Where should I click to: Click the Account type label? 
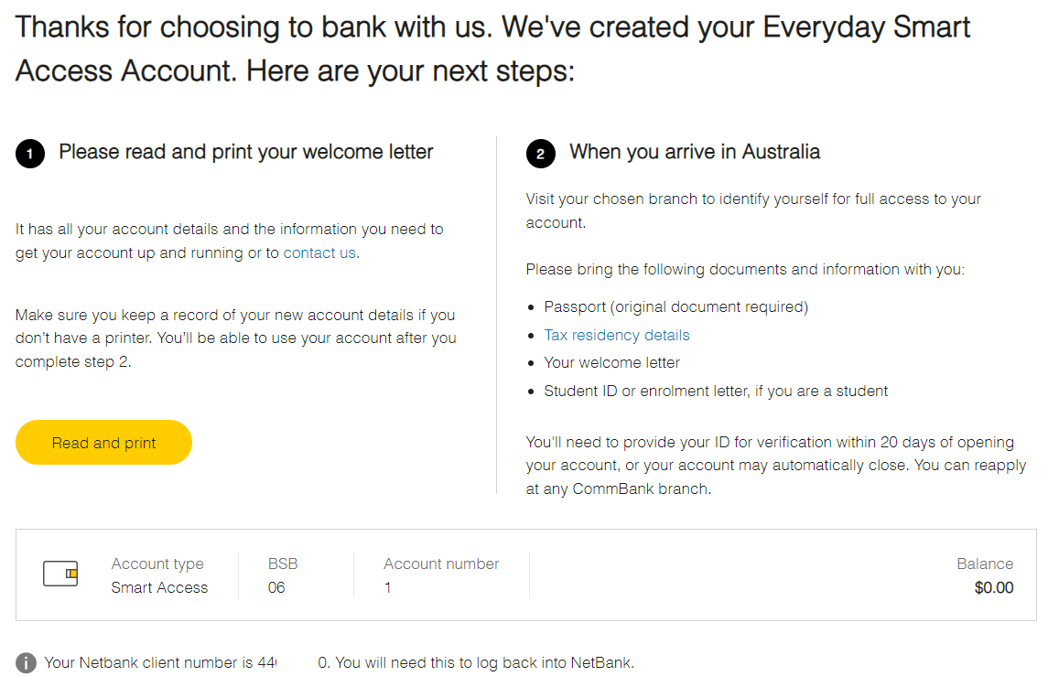tap(157, 564)
